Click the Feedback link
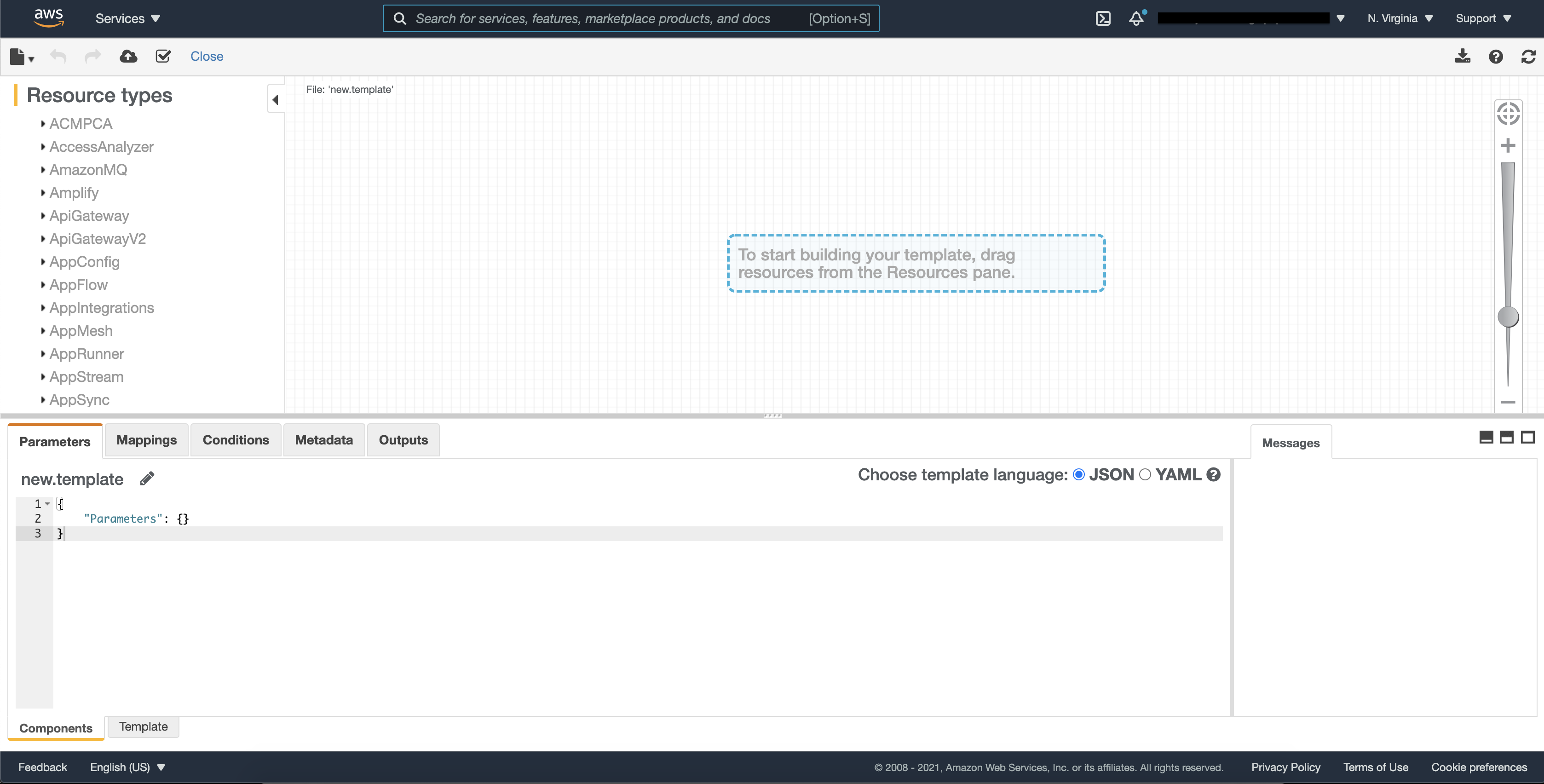Image resolution: width=1544 pixels, height=784 pixels. coord(42,767)
